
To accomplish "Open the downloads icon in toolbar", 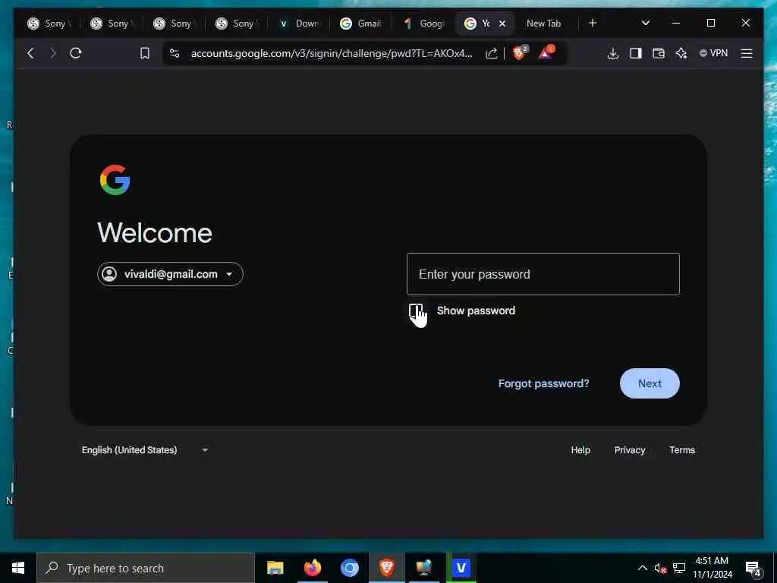I will [x=613, y=53].
